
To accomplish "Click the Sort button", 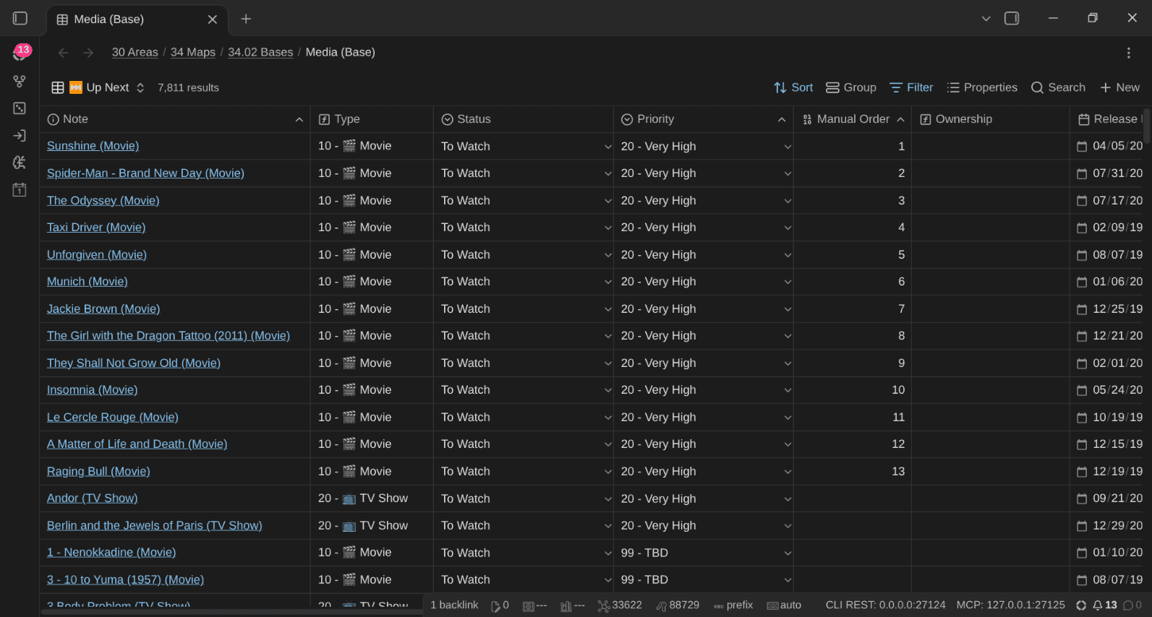I will point(793,87).
